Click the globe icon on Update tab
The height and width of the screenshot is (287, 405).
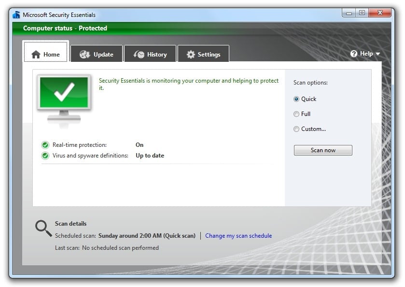click(85, 54)
